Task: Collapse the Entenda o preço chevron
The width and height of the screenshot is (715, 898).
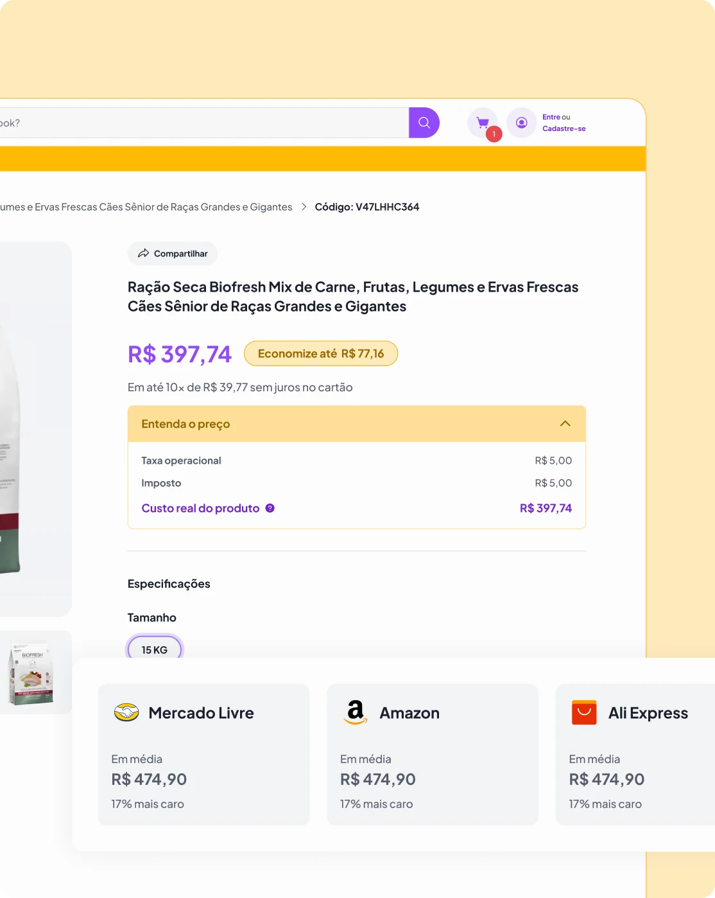Action: tap(565, 424)
